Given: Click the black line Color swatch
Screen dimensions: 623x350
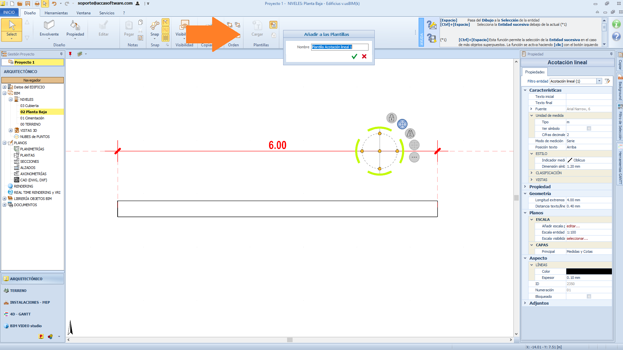Looking at the screenshot, I should pos(589,271).
